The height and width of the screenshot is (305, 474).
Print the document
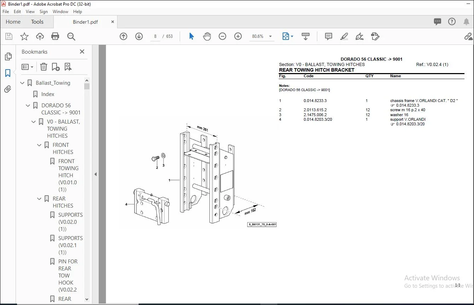pyautogui.click(x=55, y=36)
